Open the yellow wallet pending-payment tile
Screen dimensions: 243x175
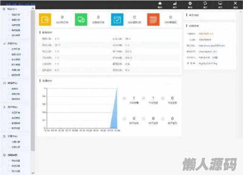click(45, 19)
